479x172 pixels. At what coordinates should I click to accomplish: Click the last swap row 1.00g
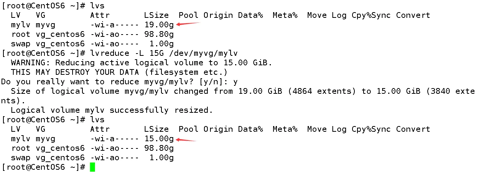coord(161,158)
